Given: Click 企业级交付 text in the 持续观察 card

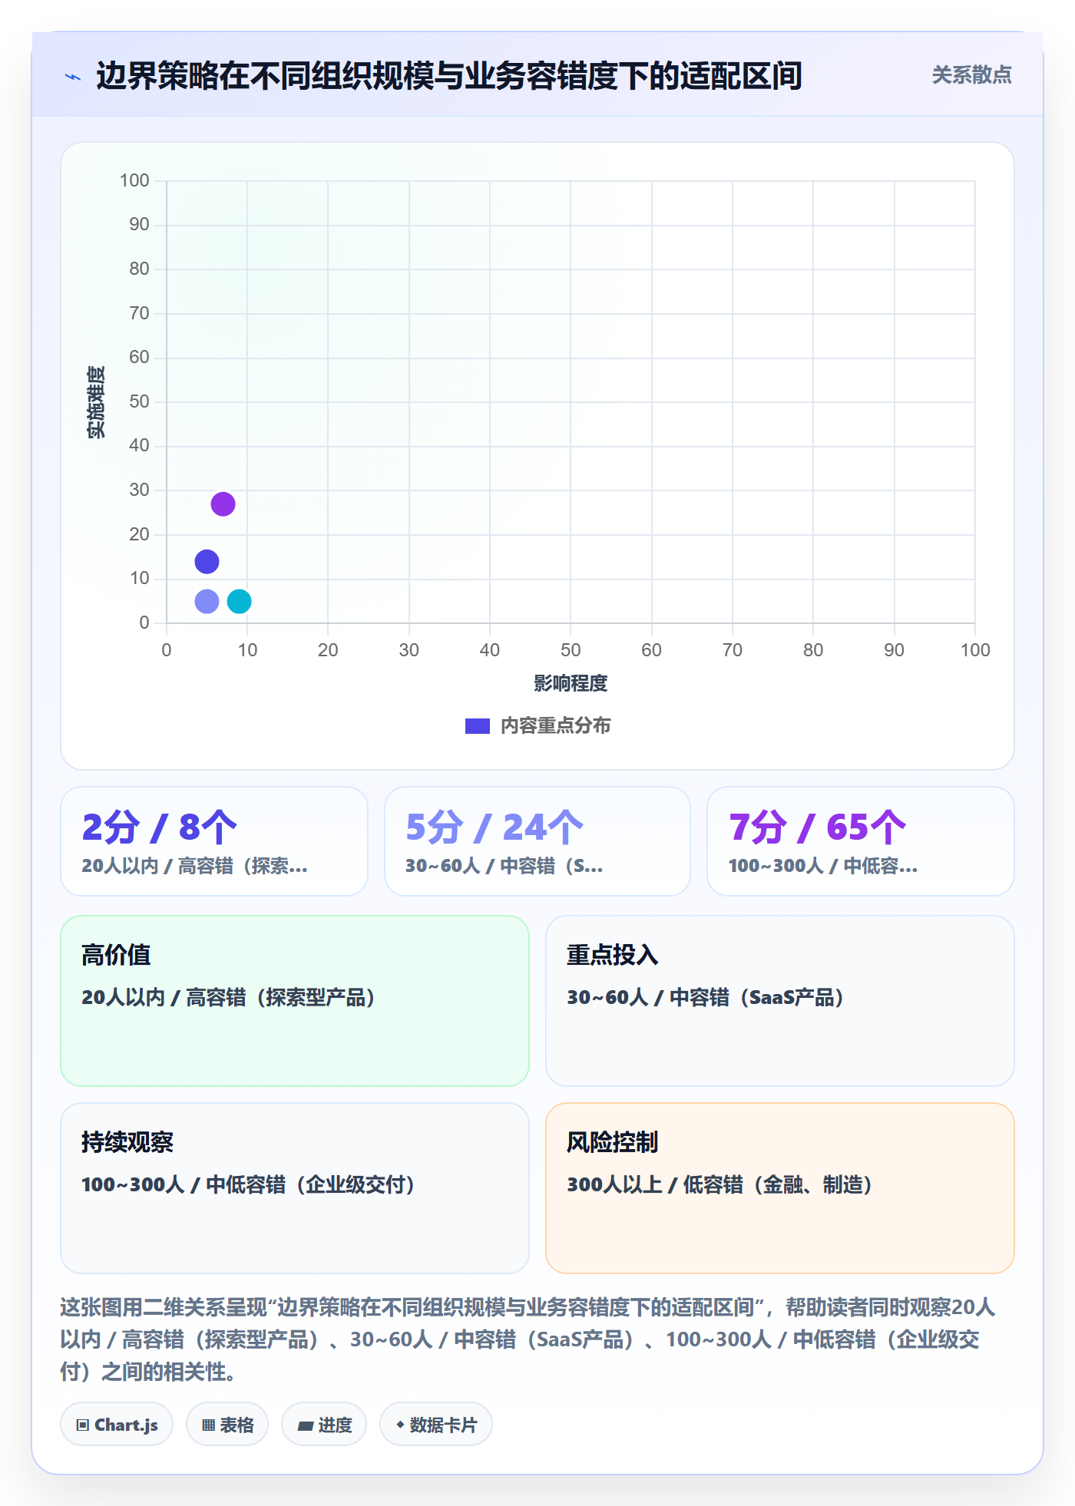Looking at the screenshot, I should (356, 1185).
